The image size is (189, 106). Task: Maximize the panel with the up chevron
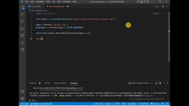pyautogui.click(x=164, y=83)
